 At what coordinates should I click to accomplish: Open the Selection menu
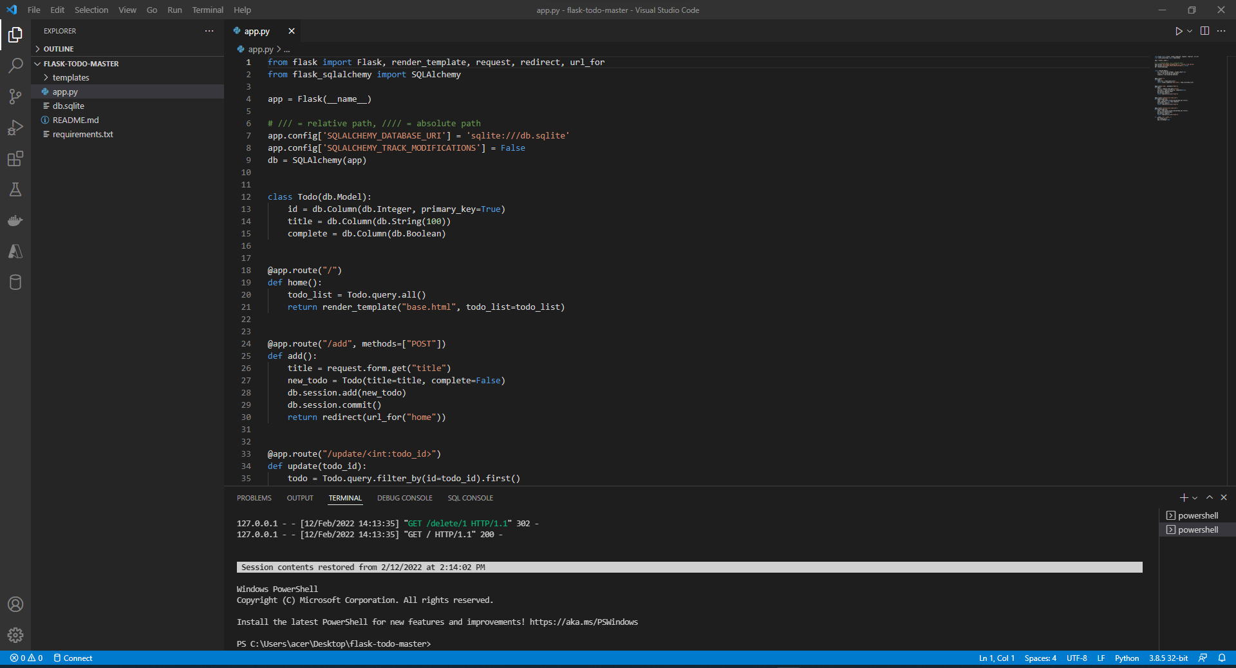click(91, 10)
